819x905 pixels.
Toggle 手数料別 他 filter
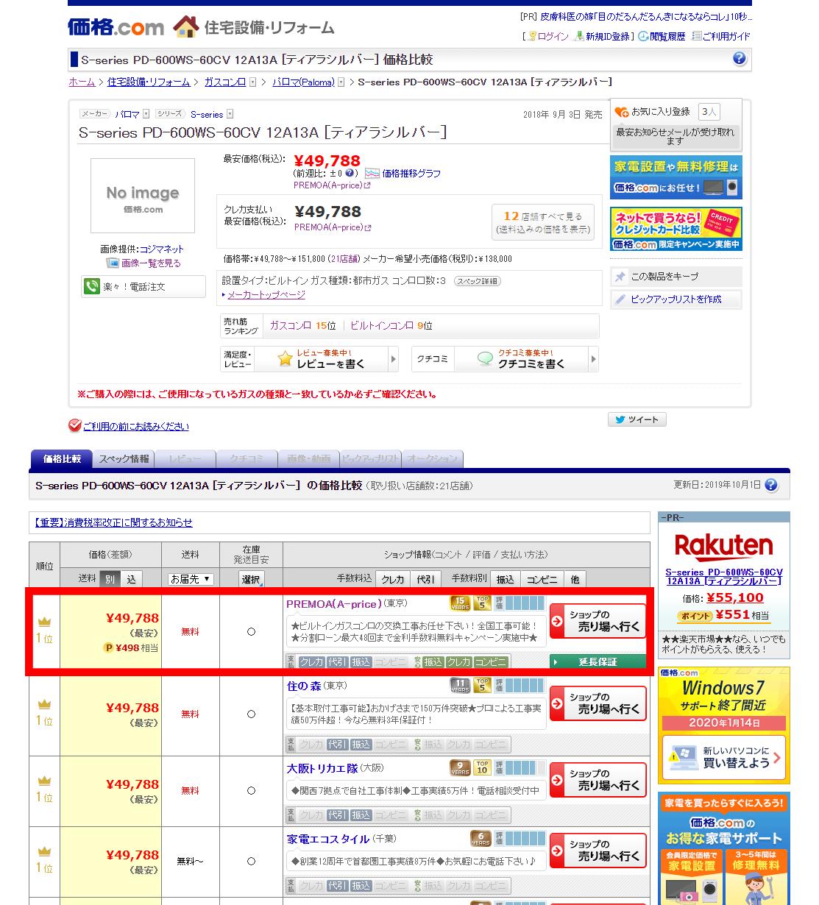tap(575, 579)
